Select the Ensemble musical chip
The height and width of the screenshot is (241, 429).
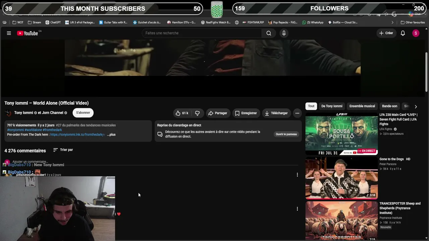(x=362, y=106)
